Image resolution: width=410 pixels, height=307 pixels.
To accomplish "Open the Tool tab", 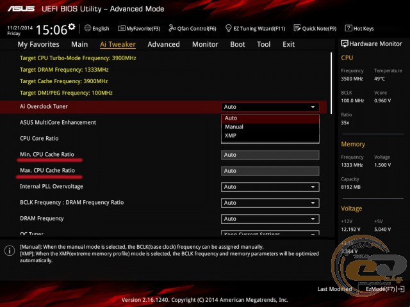I will [263, 44].
